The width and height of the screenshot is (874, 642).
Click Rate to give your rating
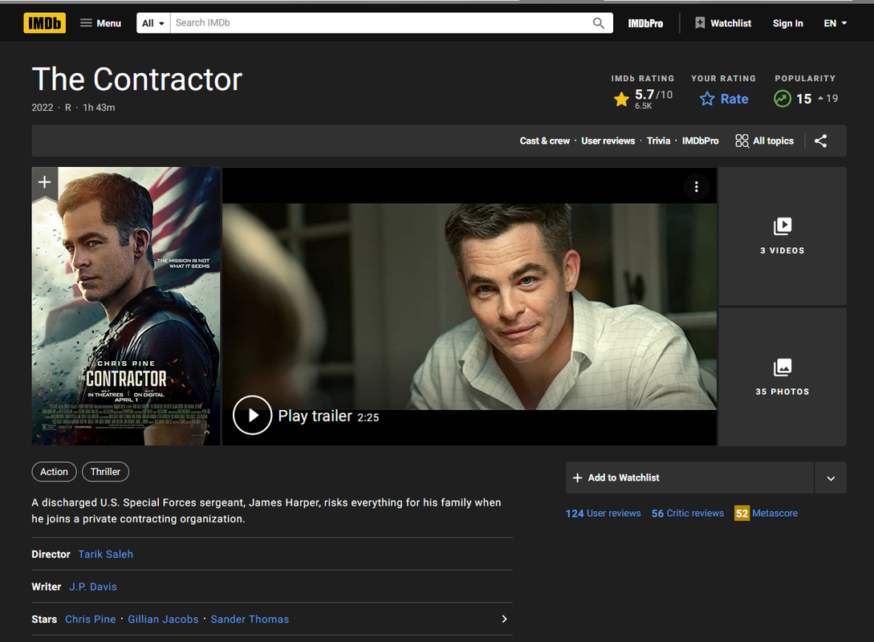[x=724, y=99]
